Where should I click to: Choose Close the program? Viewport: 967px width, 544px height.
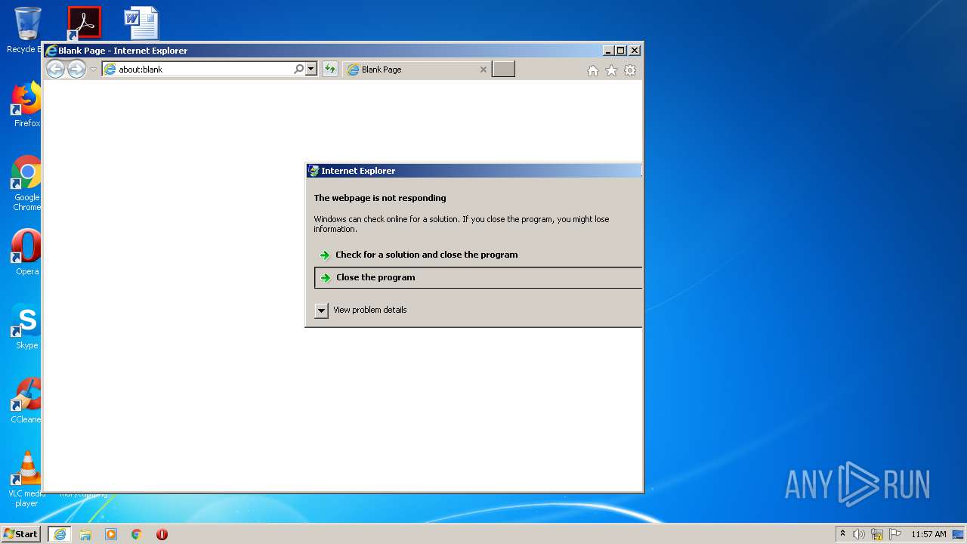(x=478, y=277)
